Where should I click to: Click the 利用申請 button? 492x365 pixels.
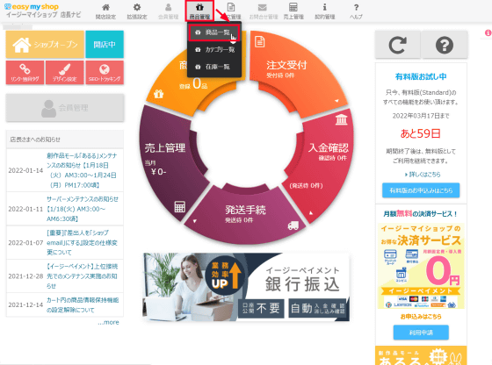421,333
